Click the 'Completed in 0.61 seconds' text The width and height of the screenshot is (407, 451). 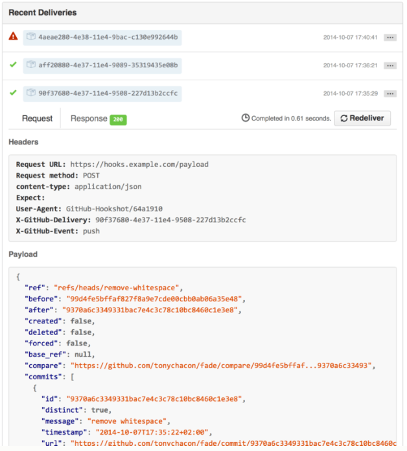pyautogui.click(x=291, y=119)
